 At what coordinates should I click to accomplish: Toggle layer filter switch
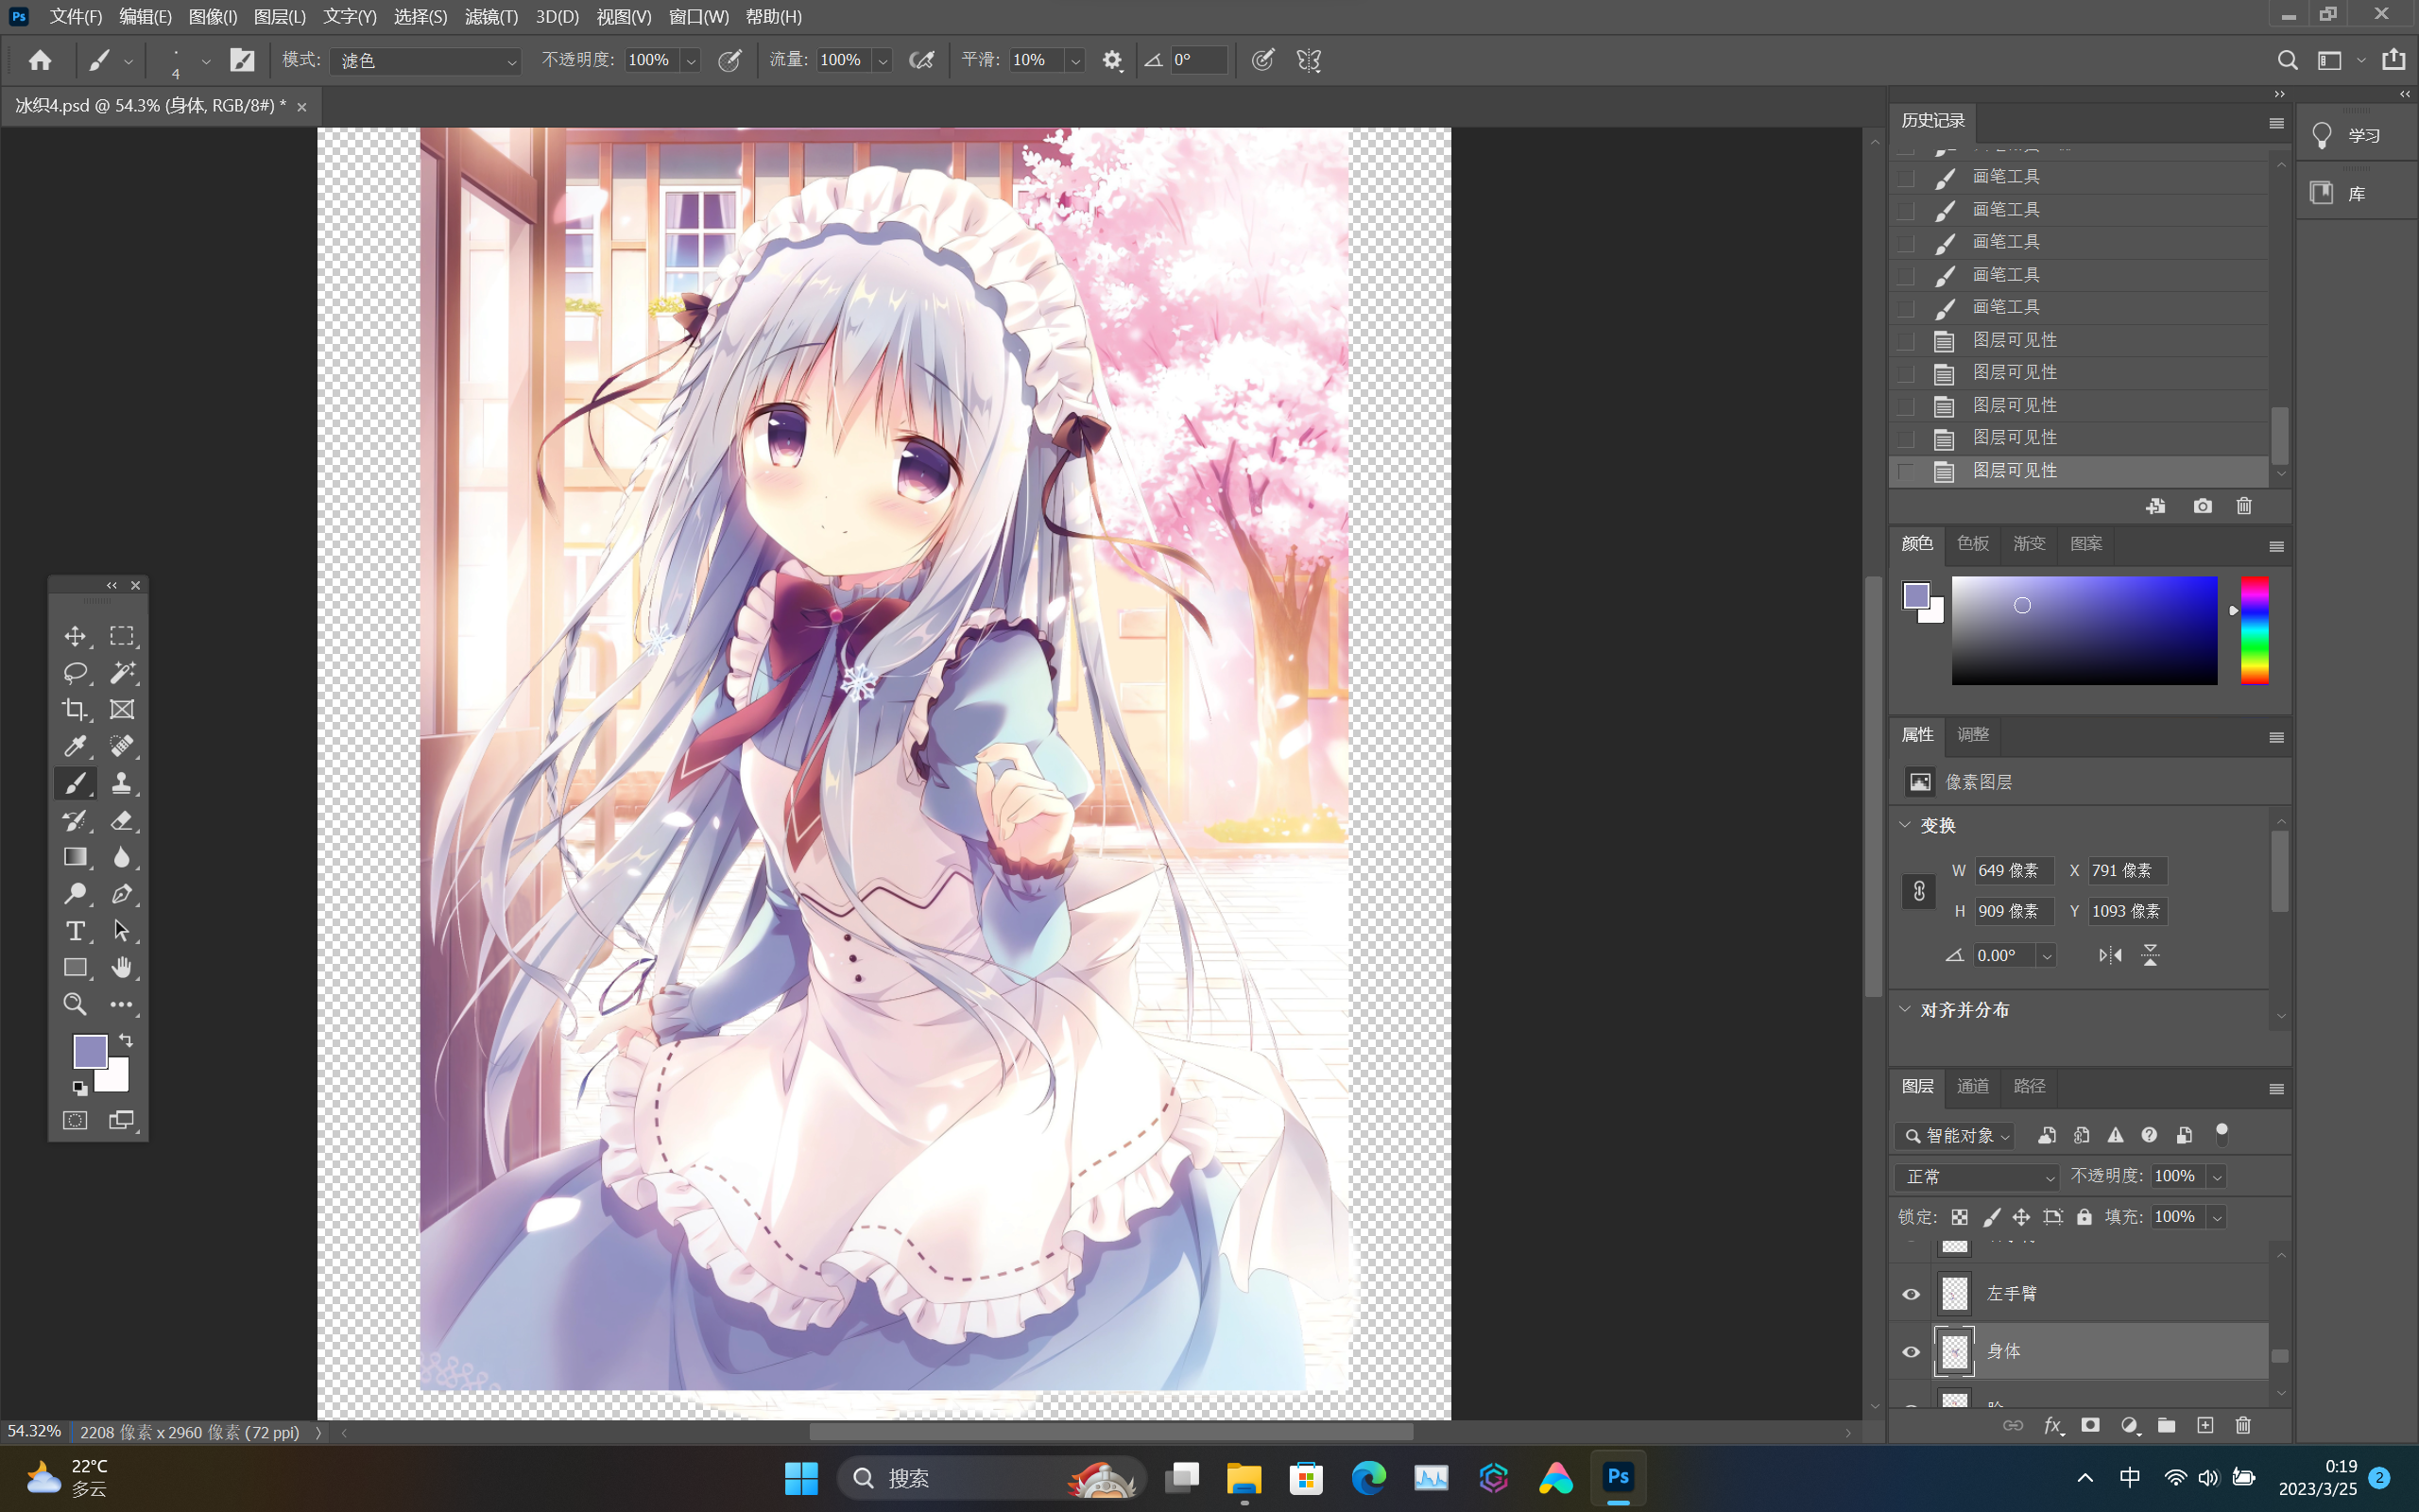coord(2222,1134)
